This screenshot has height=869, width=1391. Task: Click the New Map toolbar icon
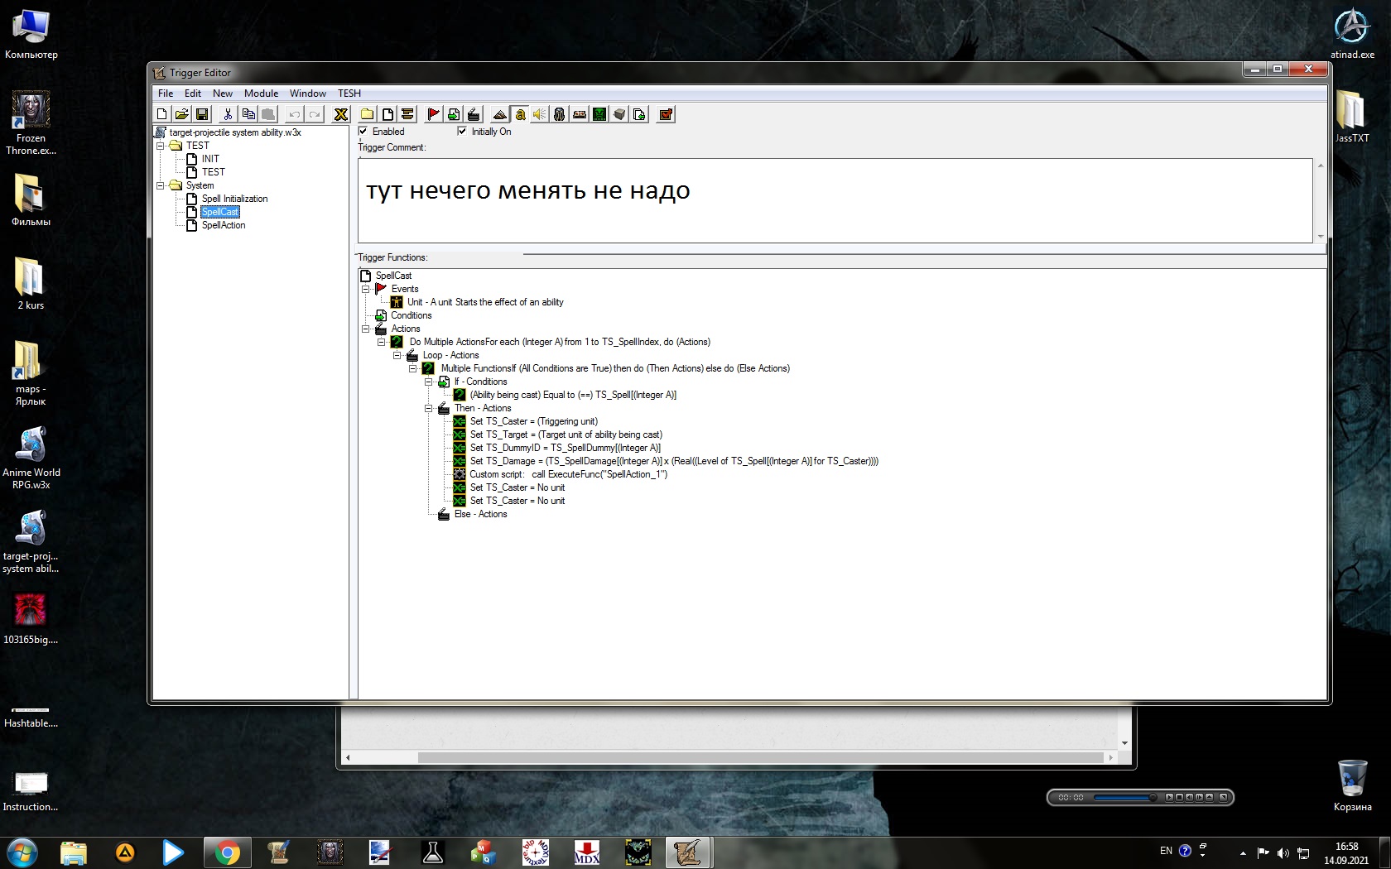point(162,114)
